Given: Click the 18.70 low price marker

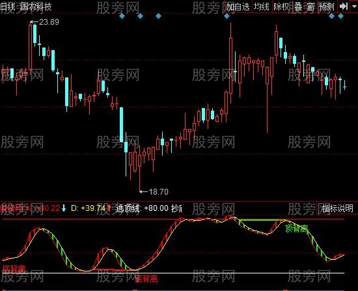Looking at the screenshot, I should [x=158, y=191].
